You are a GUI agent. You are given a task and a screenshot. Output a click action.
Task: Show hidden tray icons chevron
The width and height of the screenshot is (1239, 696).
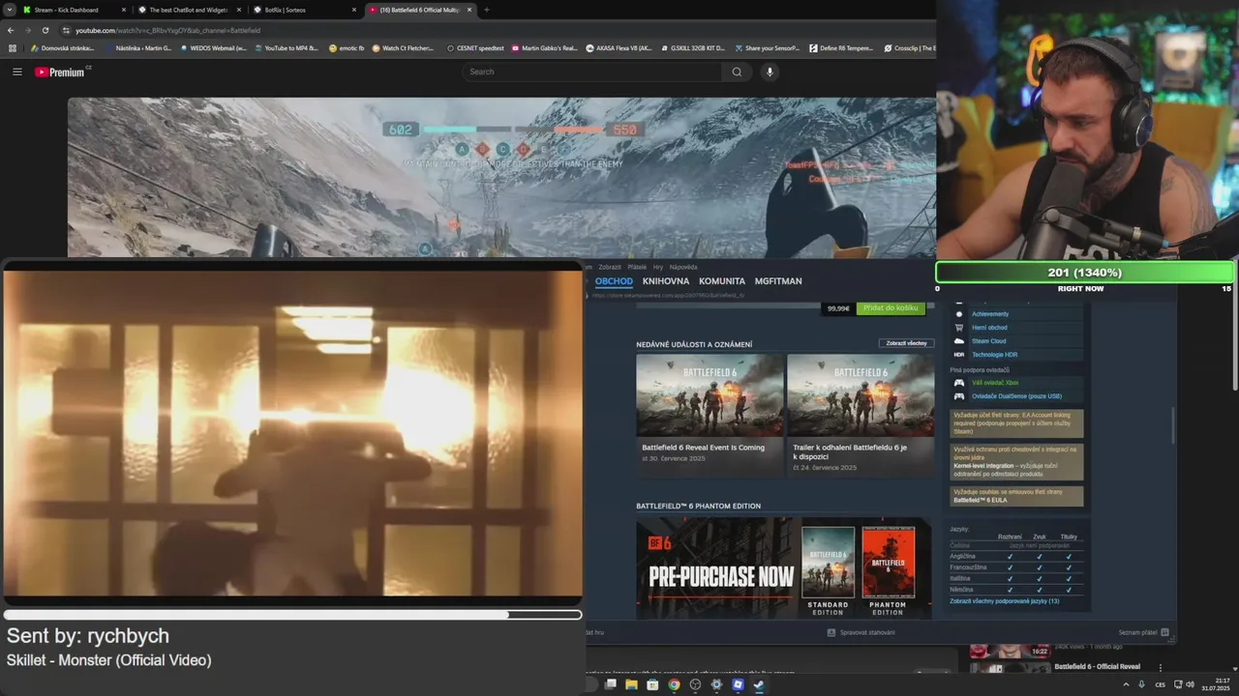click(1126, 684)
